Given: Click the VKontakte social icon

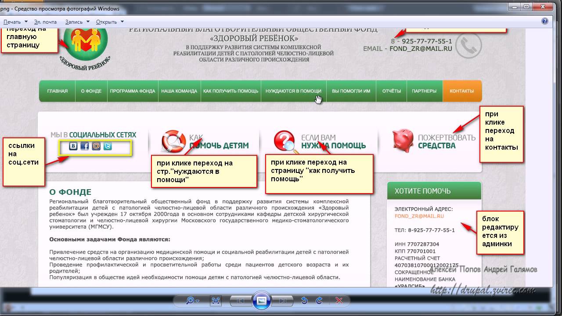Looking at the screenshot, I should [73, 146].
